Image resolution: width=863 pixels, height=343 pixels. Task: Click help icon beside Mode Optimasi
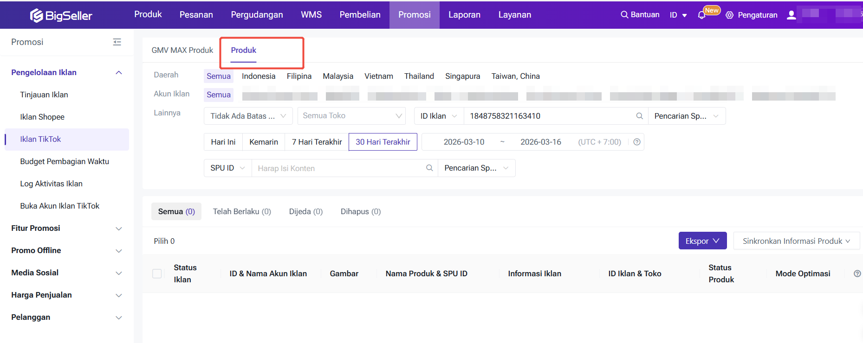[x=857, y=273]
